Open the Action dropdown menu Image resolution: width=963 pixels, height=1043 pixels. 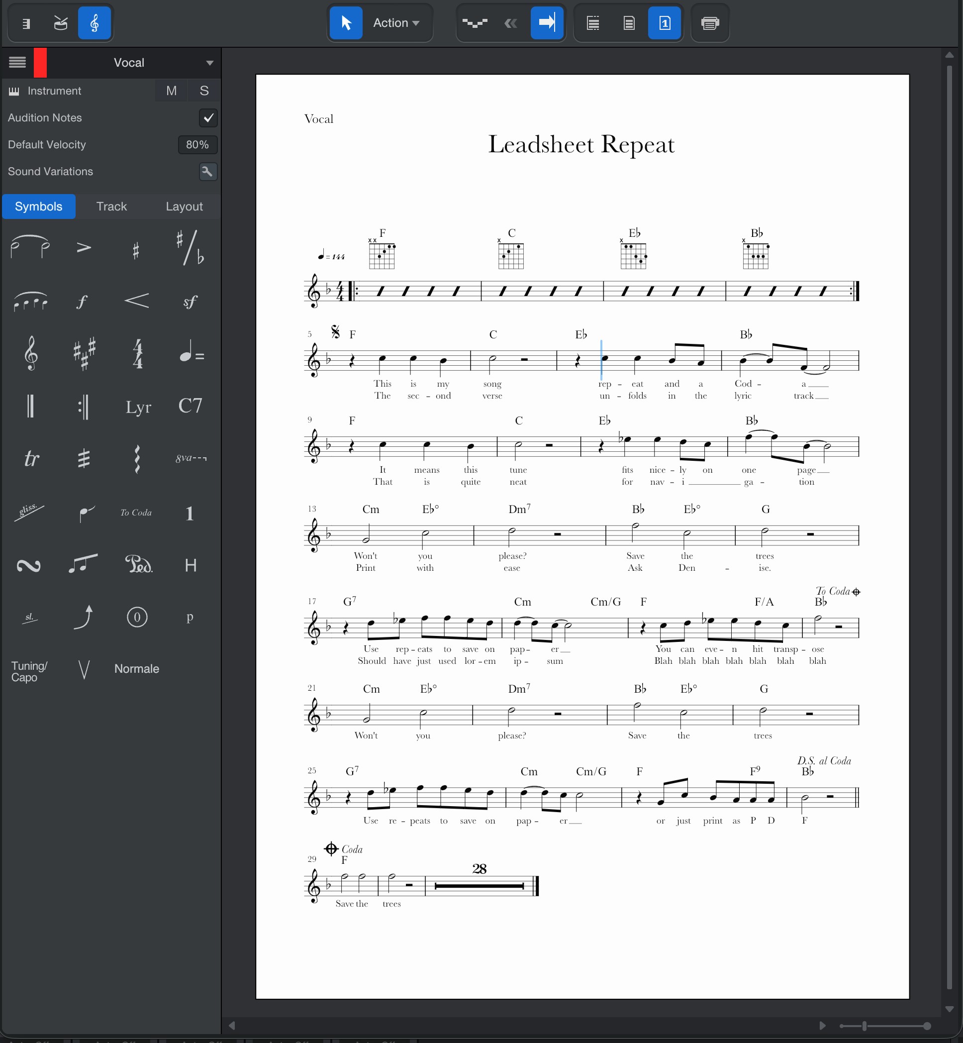396,23
